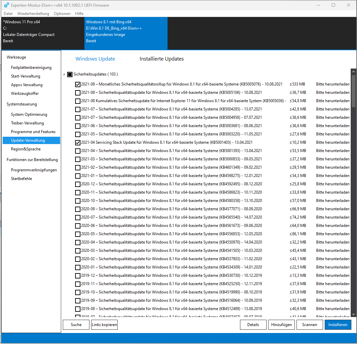
Task: Click Funktionen zur Bereitstellung header
Action: tap(32, 160)
